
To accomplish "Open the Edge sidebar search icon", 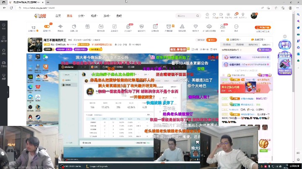I will 298,15.
